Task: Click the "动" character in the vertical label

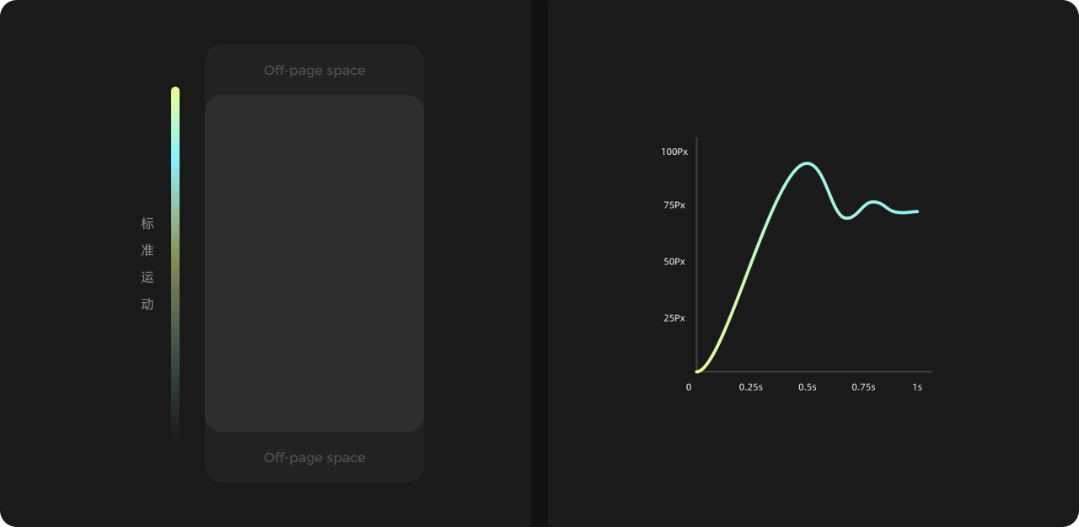Action: click(148, 305)
